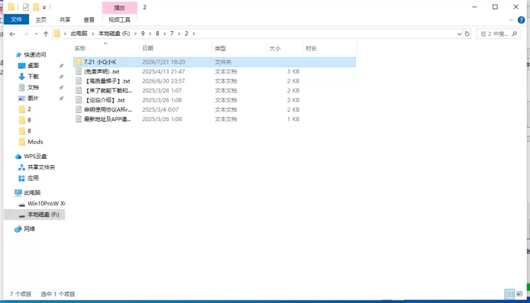Unpin 桌面 using its pin icon

pyautogui.click(x=61, y=65)
